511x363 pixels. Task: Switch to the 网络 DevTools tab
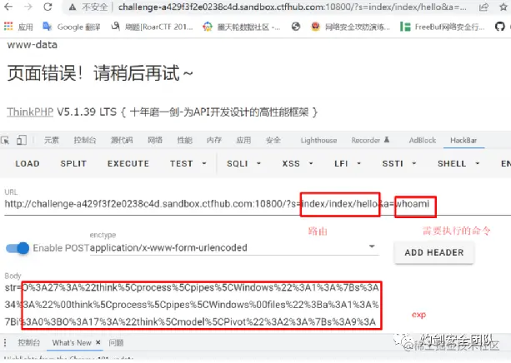pos(155,141)
